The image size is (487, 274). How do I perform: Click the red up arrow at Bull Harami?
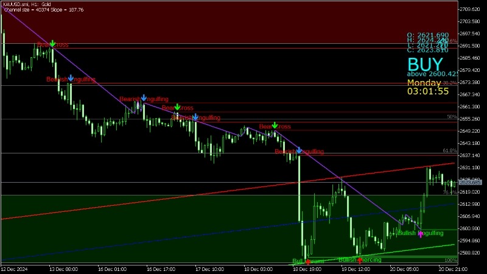tap(308, 262)
